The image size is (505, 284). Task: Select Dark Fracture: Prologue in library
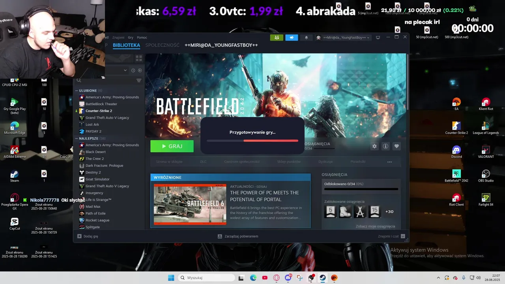104,166
